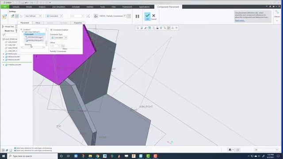The image size is (283, 159).
Task: Open File Explorer from the taskbar
Action: pyautogui.click(x=90, y=156)
